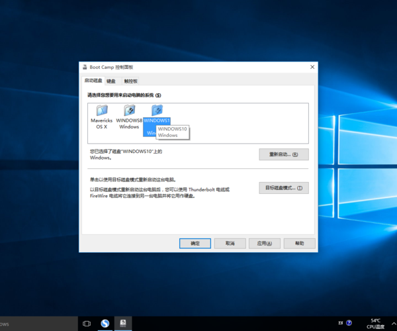The image size is (397, 331).
Task: Select the Mavericks OS X startup disk
Action: click(x=101, y=117)
